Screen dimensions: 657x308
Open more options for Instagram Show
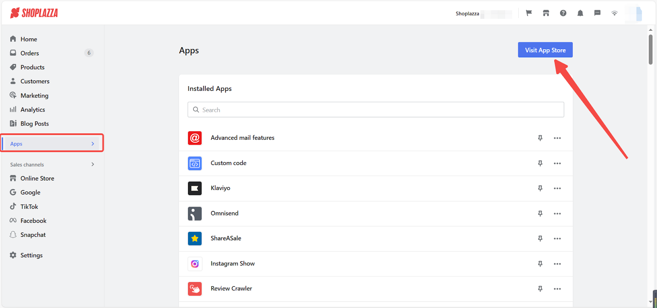(557, 264)
